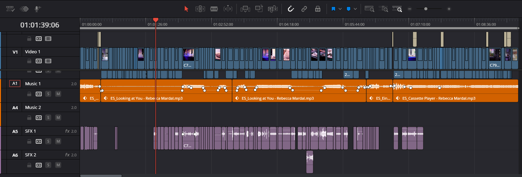
Task: Toggle Linked Selection chain icon
Action: coord(304,9)
